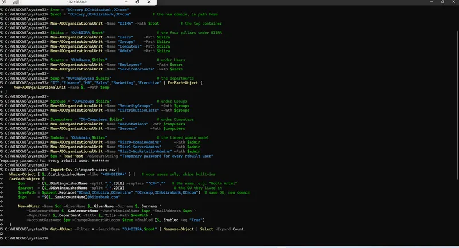459x248 pixels.
Task: Click the -Expand parameter
Action: (x=223, y=229)
